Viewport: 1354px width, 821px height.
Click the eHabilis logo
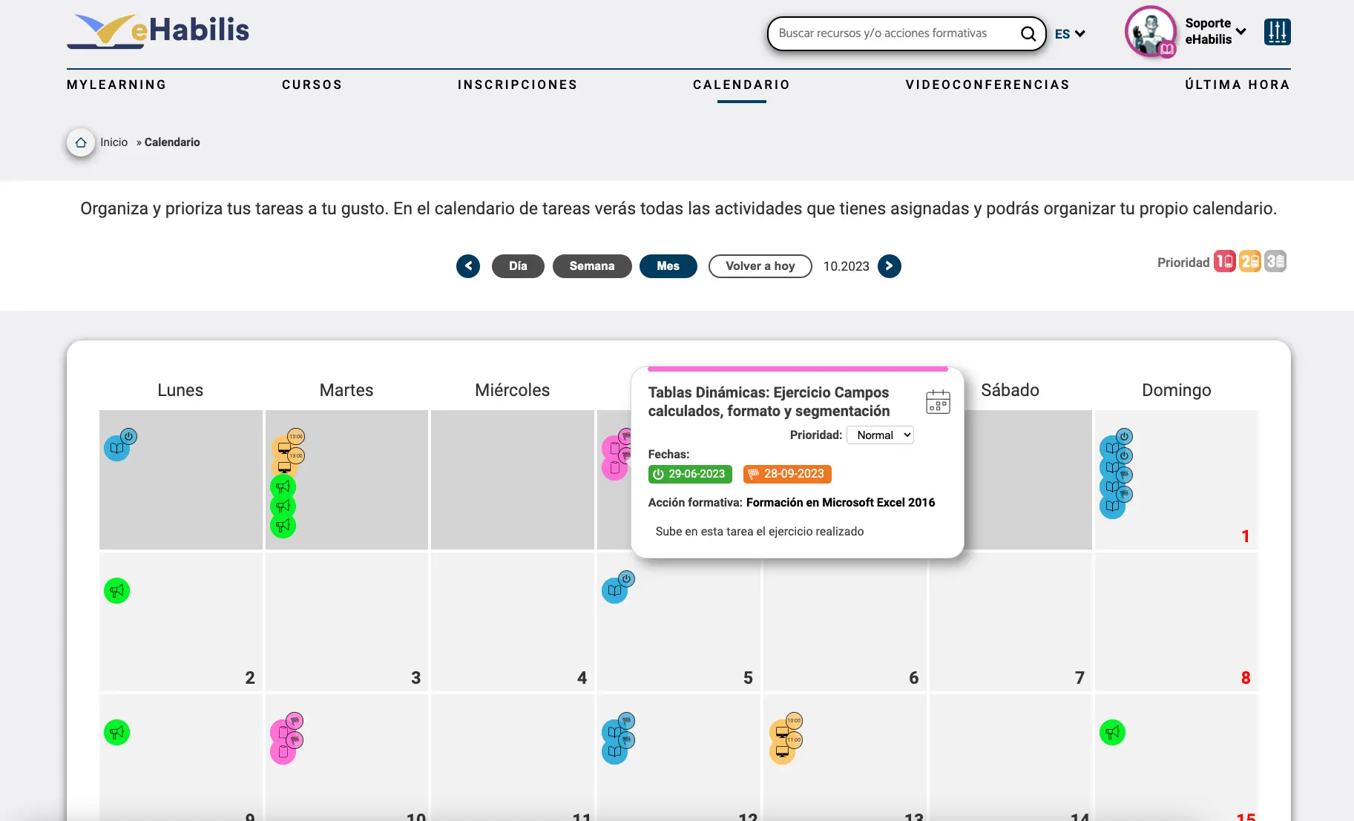158,31
